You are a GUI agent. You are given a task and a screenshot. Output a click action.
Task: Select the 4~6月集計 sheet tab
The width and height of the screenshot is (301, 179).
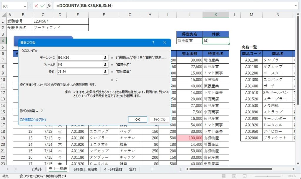tap(113, 169)
